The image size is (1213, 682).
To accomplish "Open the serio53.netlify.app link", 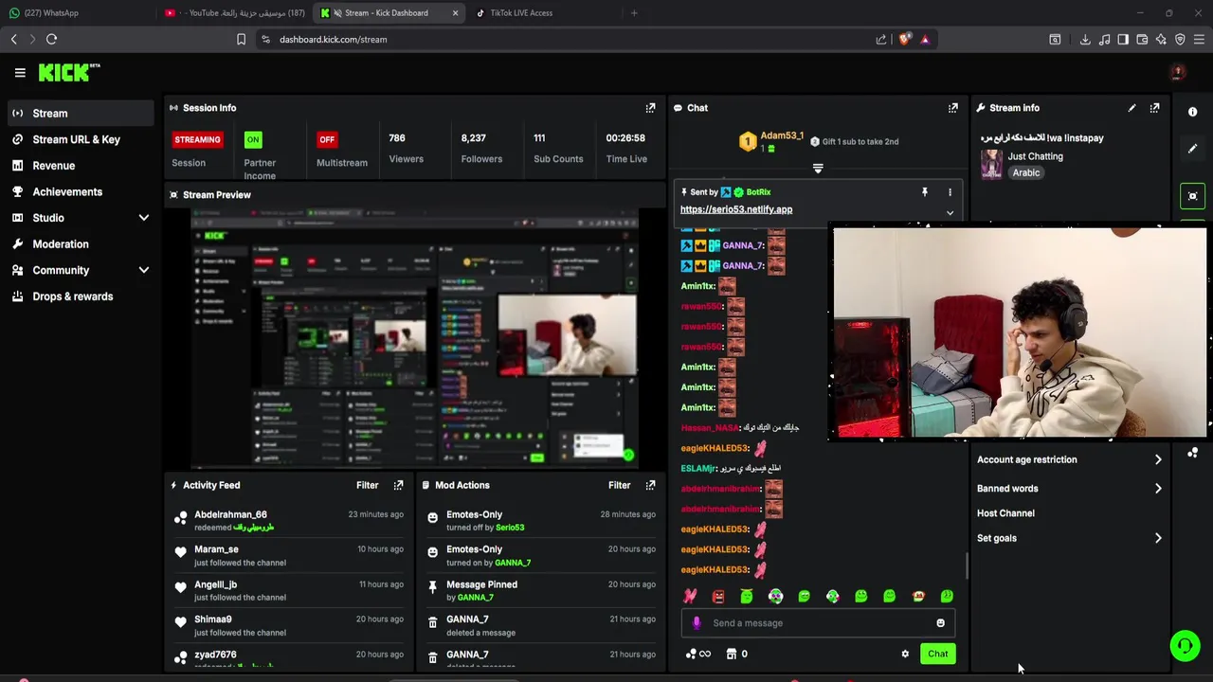I will [x=736, y=209].
